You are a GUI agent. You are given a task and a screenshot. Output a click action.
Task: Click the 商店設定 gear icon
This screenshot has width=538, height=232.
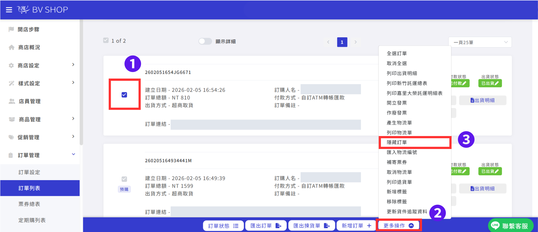[11, 65]
